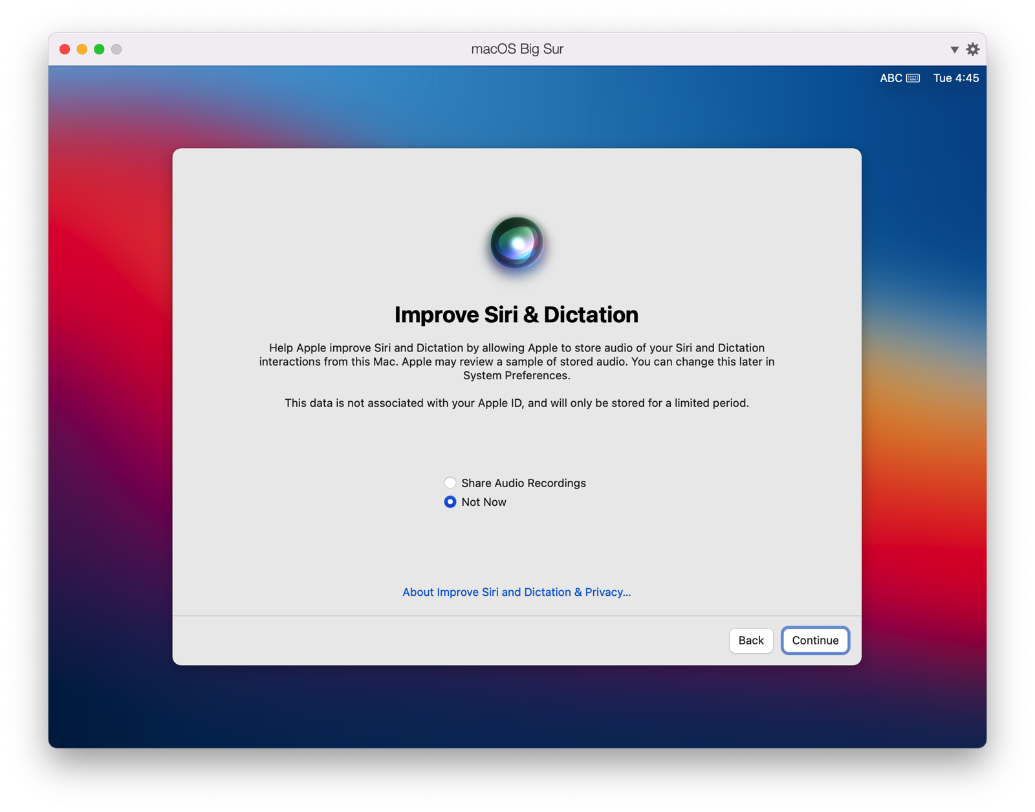Click the clock showing Tue 4:45
The height and width of the screenshot is (812, 1035).
956,78
